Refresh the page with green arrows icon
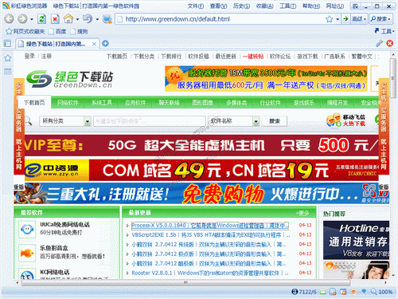 pyautogui.click(x=41, y=19)
